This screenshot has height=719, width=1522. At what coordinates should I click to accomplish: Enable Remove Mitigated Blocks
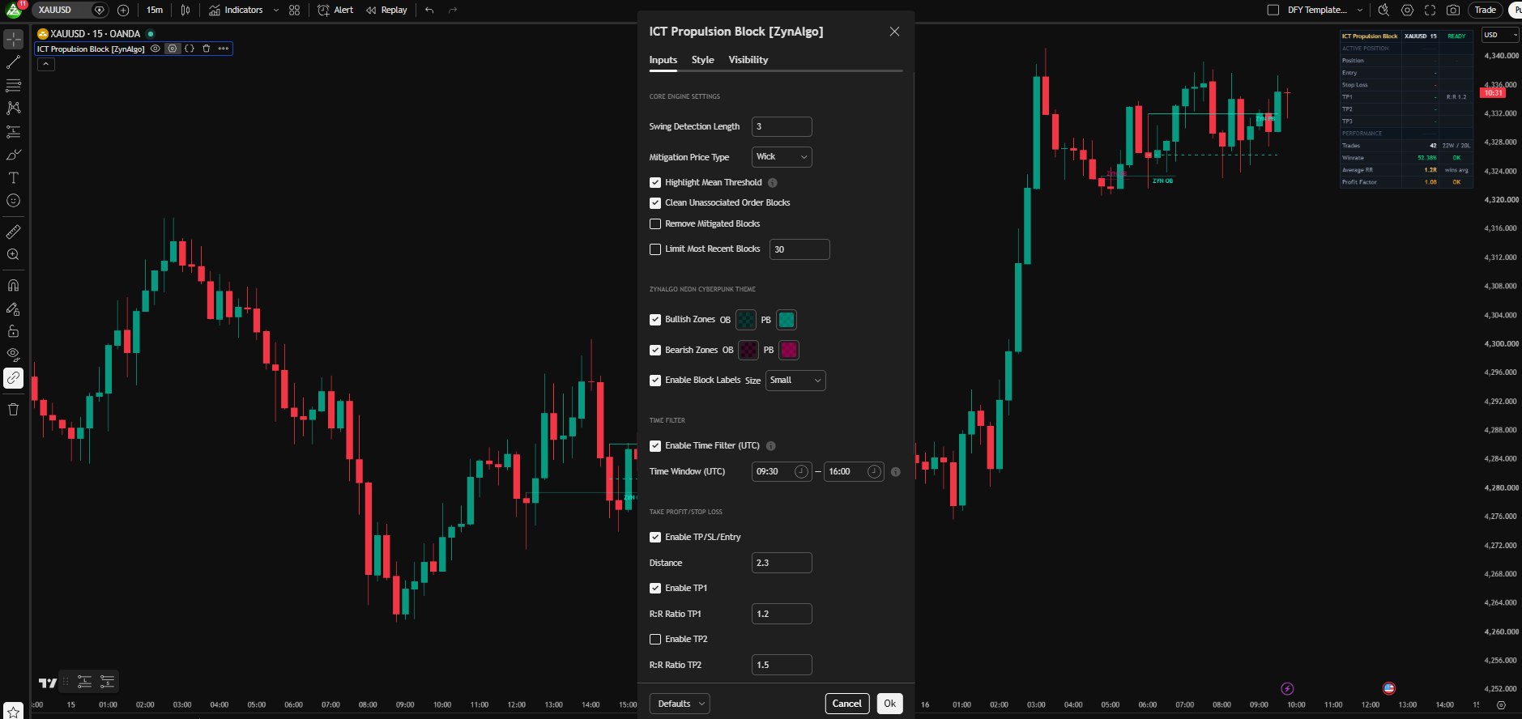point(655,223)
